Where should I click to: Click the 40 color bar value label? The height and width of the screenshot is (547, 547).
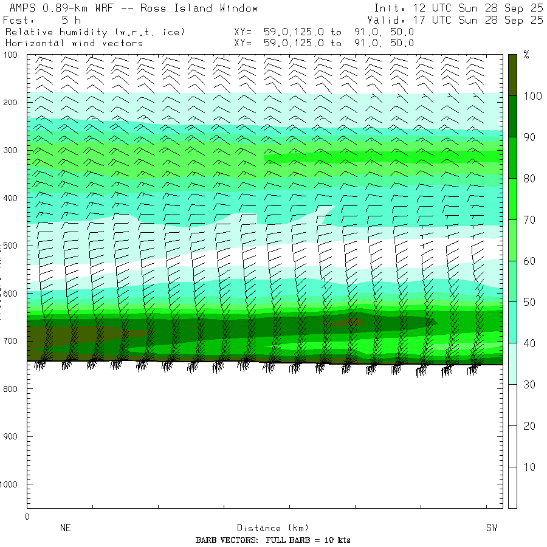(529, 343)
